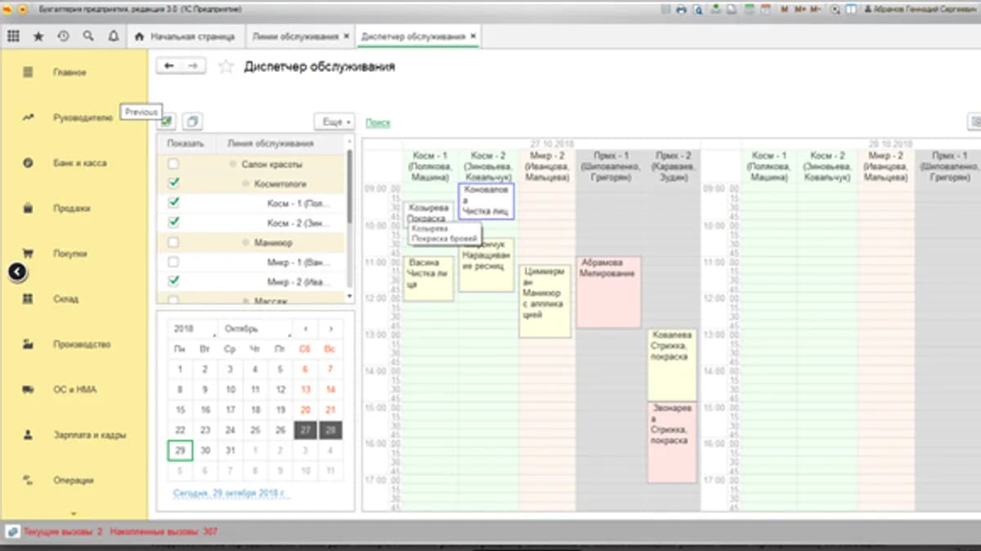981x551 pixels.
Task: Collapse the Маникюр tree node
Action: pos(245,242)
